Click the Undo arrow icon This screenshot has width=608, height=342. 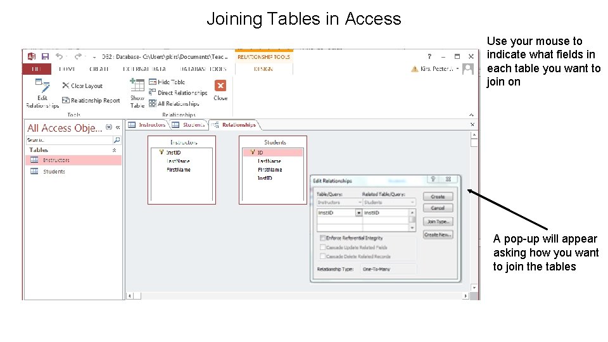[x=59, y=56]
